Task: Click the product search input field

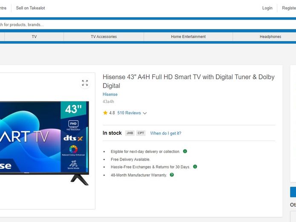Action: [148, 25]
